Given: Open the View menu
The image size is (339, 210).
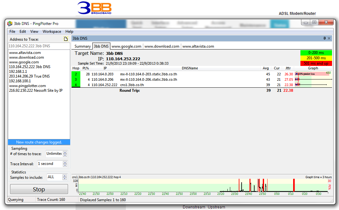Looking at the screenshot, I should coord(34,32).
